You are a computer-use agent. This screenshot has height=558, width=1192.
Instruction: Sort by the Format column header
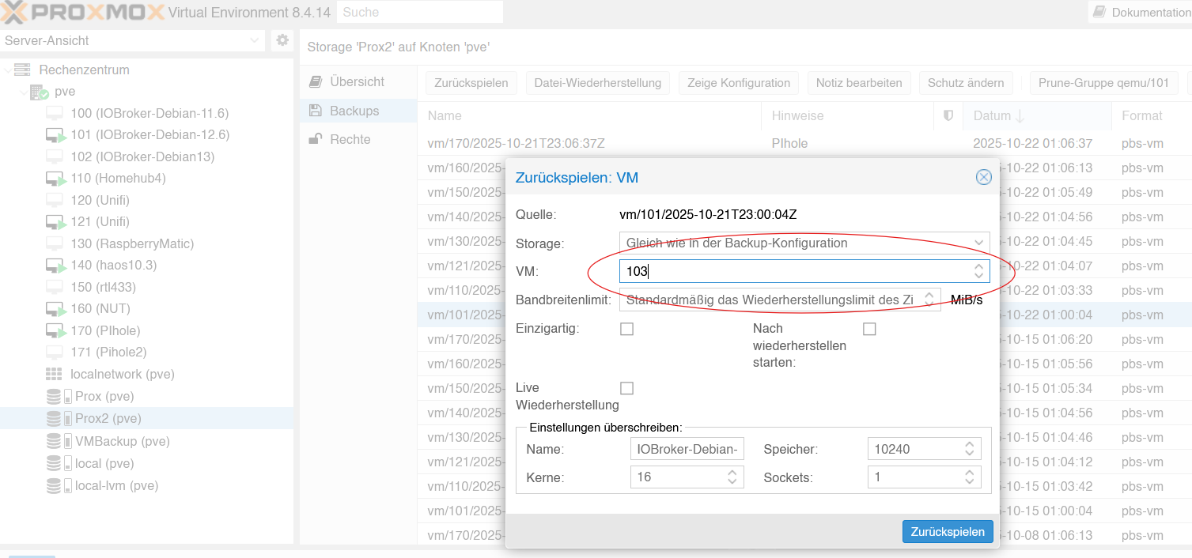[x=1151, y=115]
